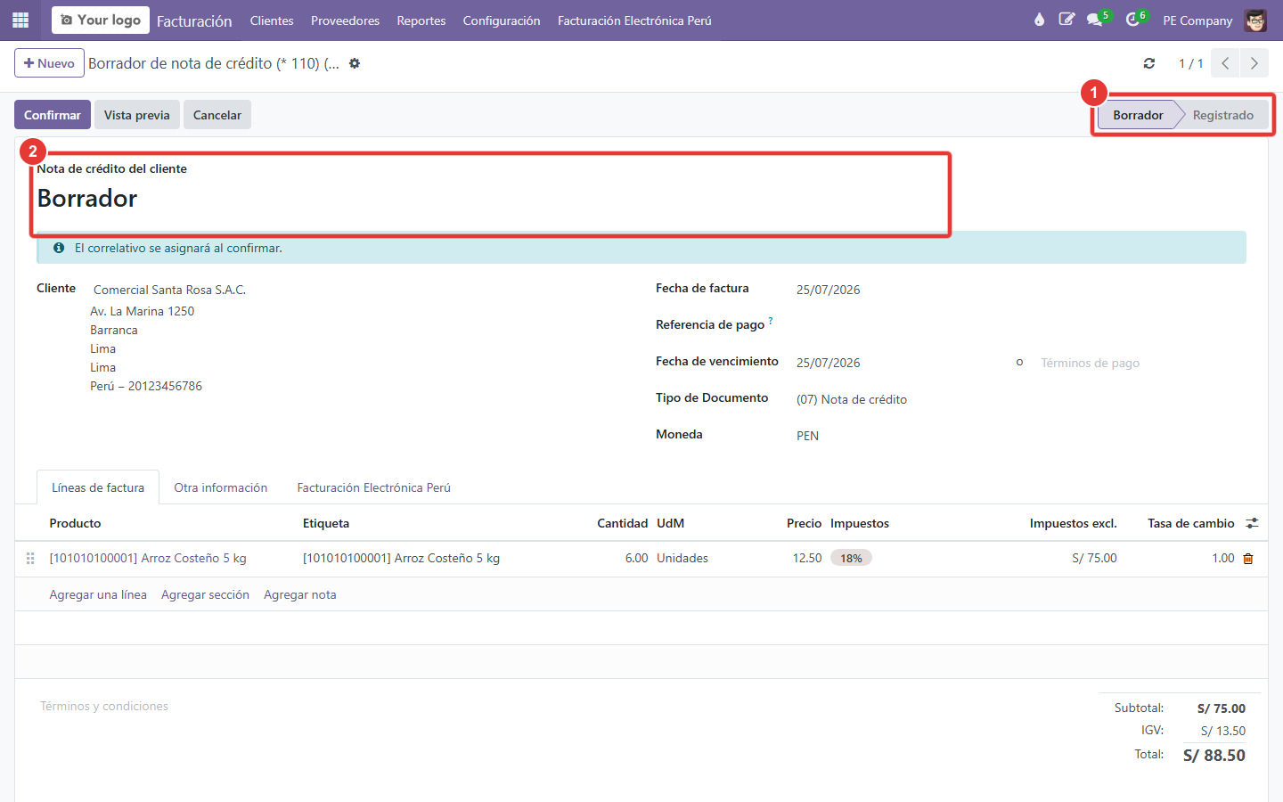Click the Referencia de pago empty field
1283x802 pixels.
click(x=1020, y=326)
